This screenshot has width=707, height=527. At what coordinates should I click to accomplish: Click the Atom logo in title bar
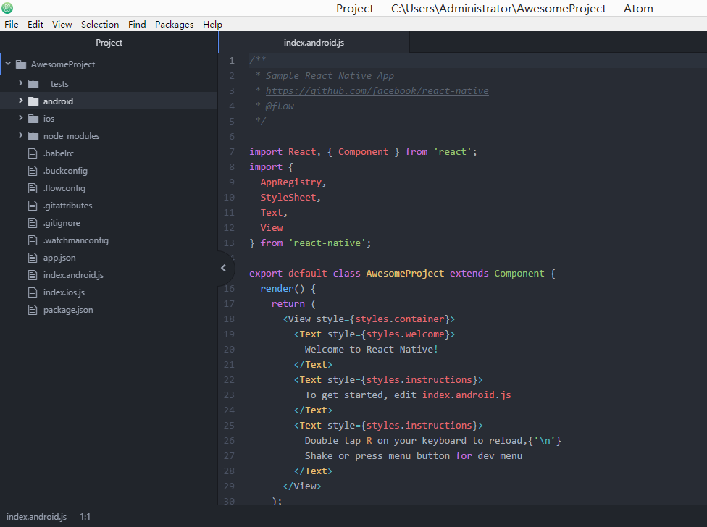(7, 8)
